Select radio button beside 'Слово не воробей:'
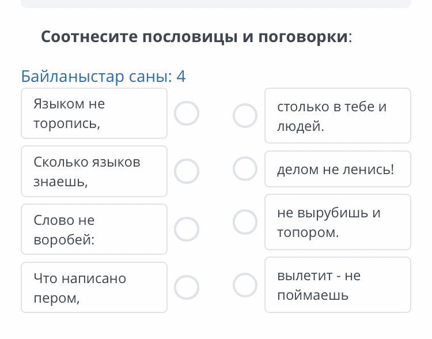Viewport: 432px width, 339px height. [187, 229]
